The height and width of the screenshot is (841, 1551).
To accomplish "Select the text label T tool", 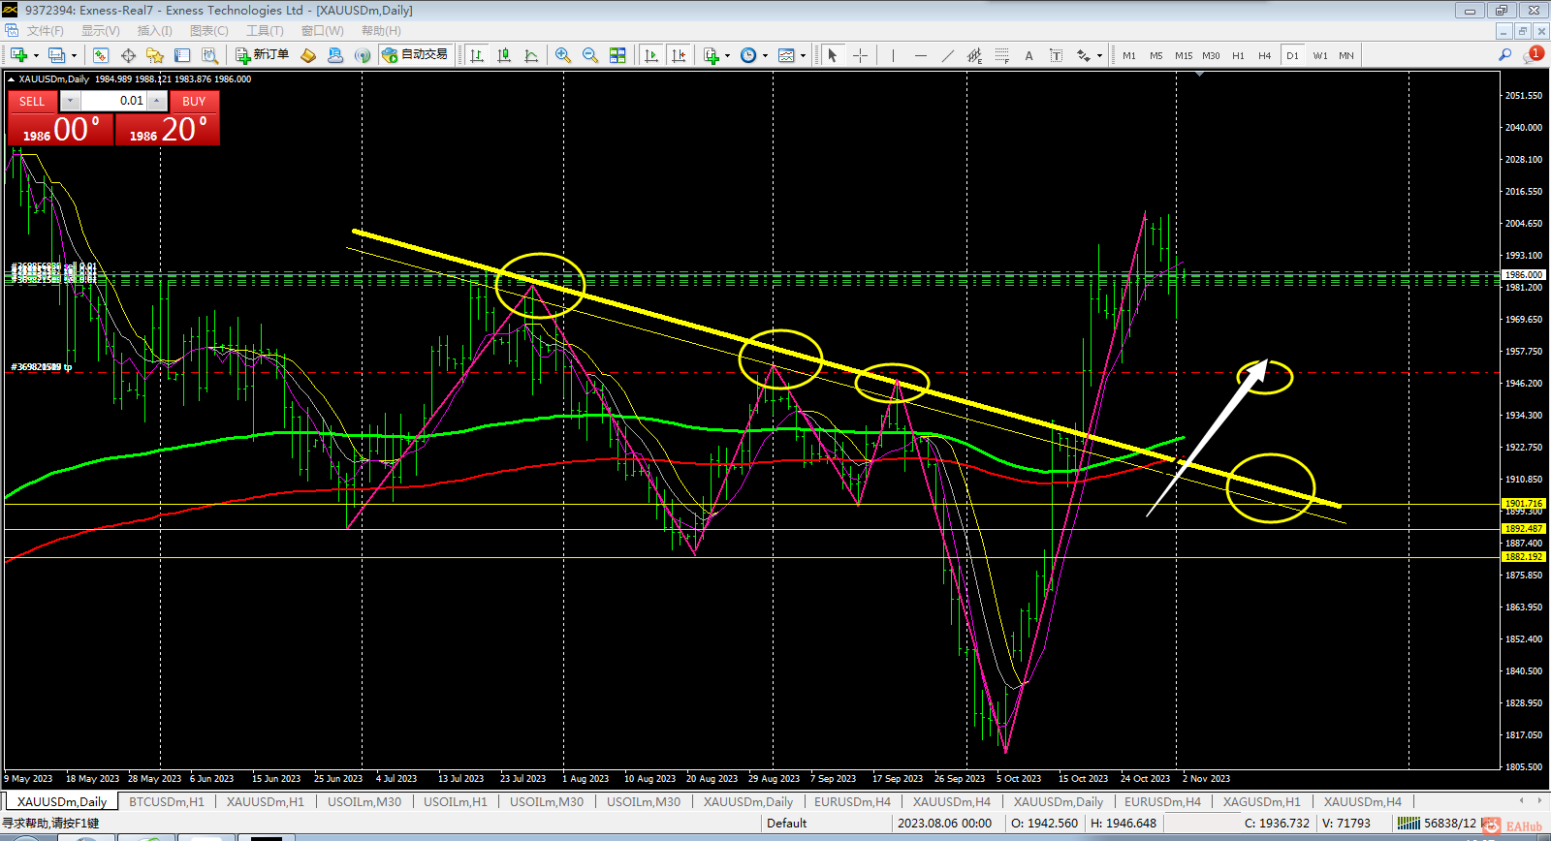I will pyautogui.click(x=1056, y=55).
